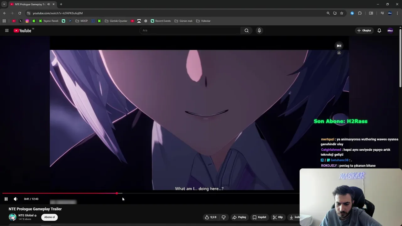Viewport: 402px width, 226px height.
Task: Open the ChatGPT bookmark icon
Action: click(x=146, y=21)
